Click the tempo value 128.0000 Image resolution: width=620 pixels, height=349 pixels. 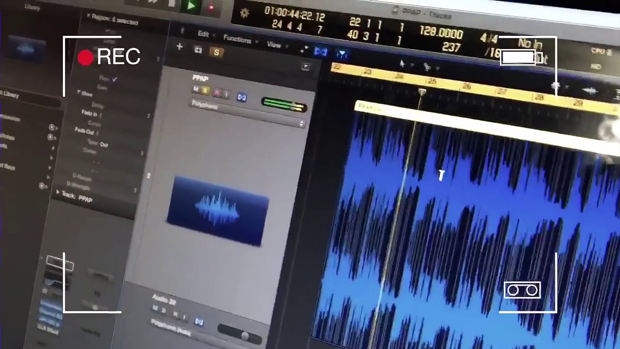441,32
